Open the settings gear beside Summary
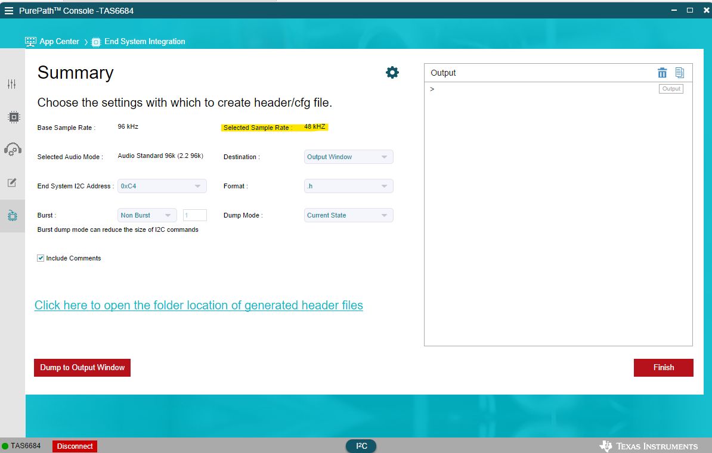The image size is (712, 453). click(x=392, y=72)
